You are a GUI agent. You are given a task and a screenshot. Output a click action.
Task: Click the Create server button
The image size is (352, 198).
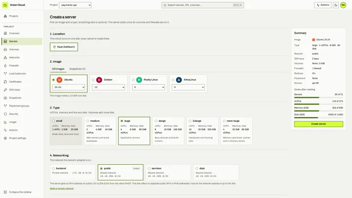pyautogui.click(x=319, y=124)
